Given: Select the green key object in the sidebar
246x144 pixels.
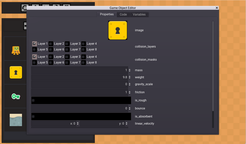Looking at the screenshot, I should pyautogui.click(x=16, y=96).
